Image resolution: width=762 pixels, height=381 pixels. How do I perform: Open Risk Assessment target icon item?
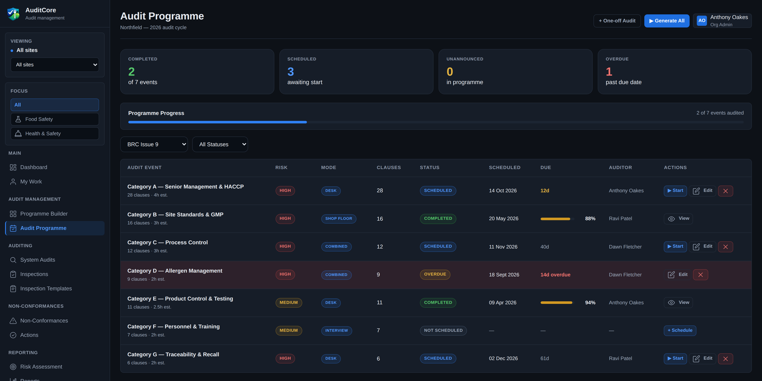(55, 366)
